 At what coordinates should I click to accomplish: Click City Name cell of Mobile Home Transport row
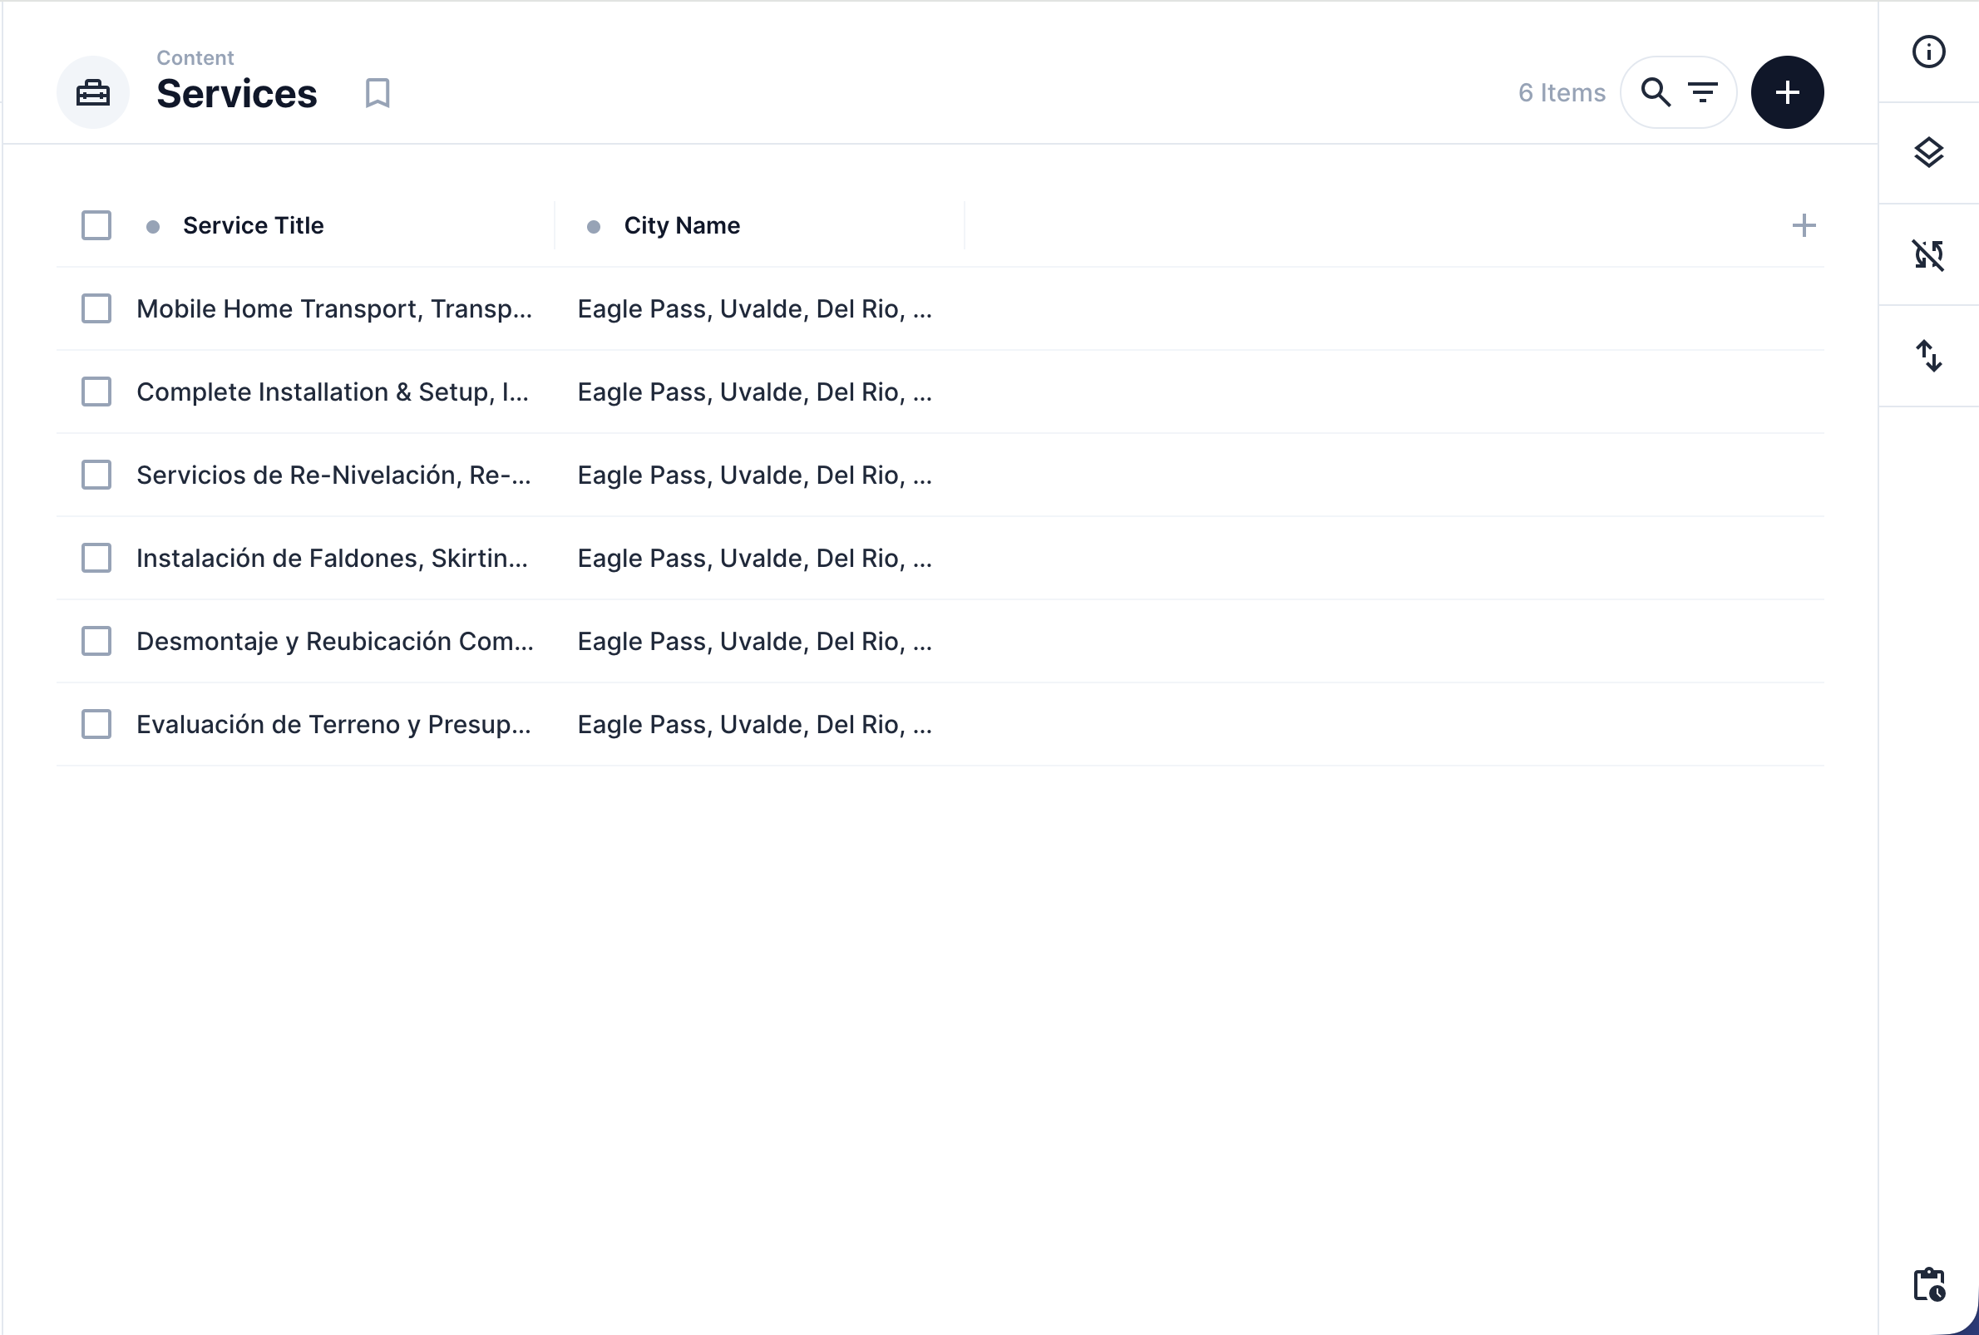754,309
